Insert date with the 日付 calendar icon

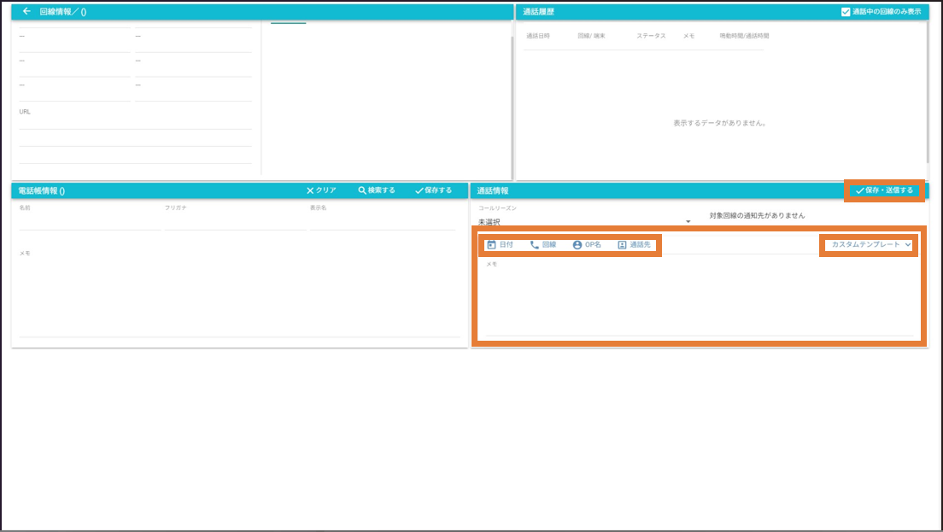point(491,245)
